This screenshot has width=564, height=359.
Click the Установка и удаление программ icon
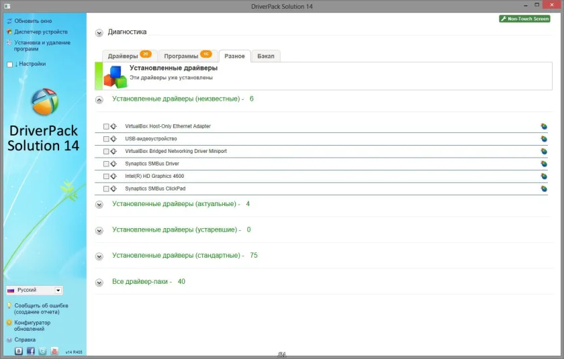click(x=9, y=42)
